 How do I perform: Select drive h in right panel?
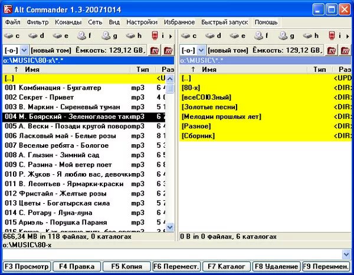point(311,35)
